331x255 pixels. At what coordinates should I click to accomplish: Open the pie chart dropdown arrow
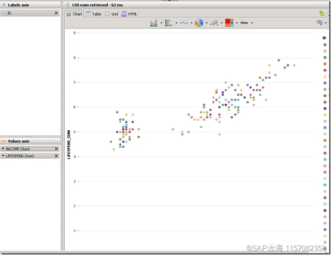(x=206, y=23)
